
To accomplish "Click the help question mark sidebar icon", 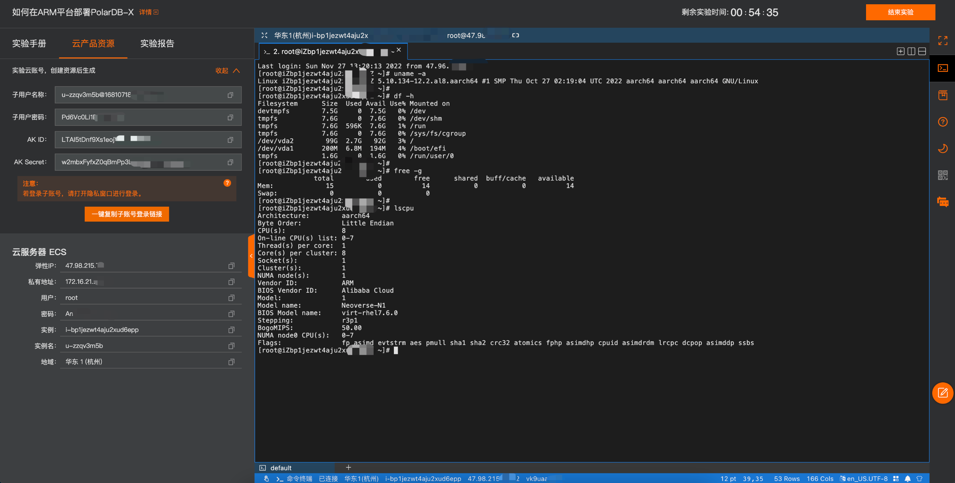I will tap(943, 122).
